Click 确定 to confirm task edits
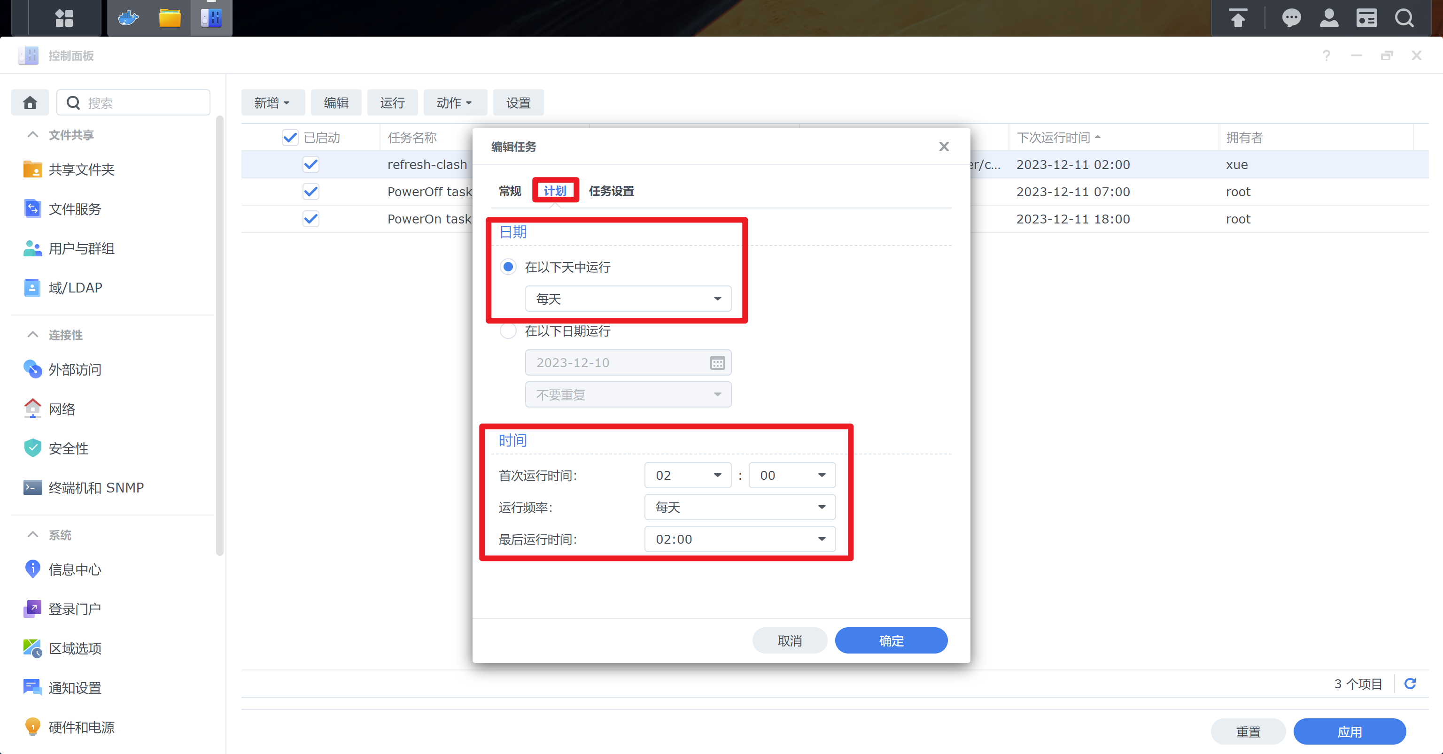1443x754 pixels. pyautogui.click(x=891, y=640)
